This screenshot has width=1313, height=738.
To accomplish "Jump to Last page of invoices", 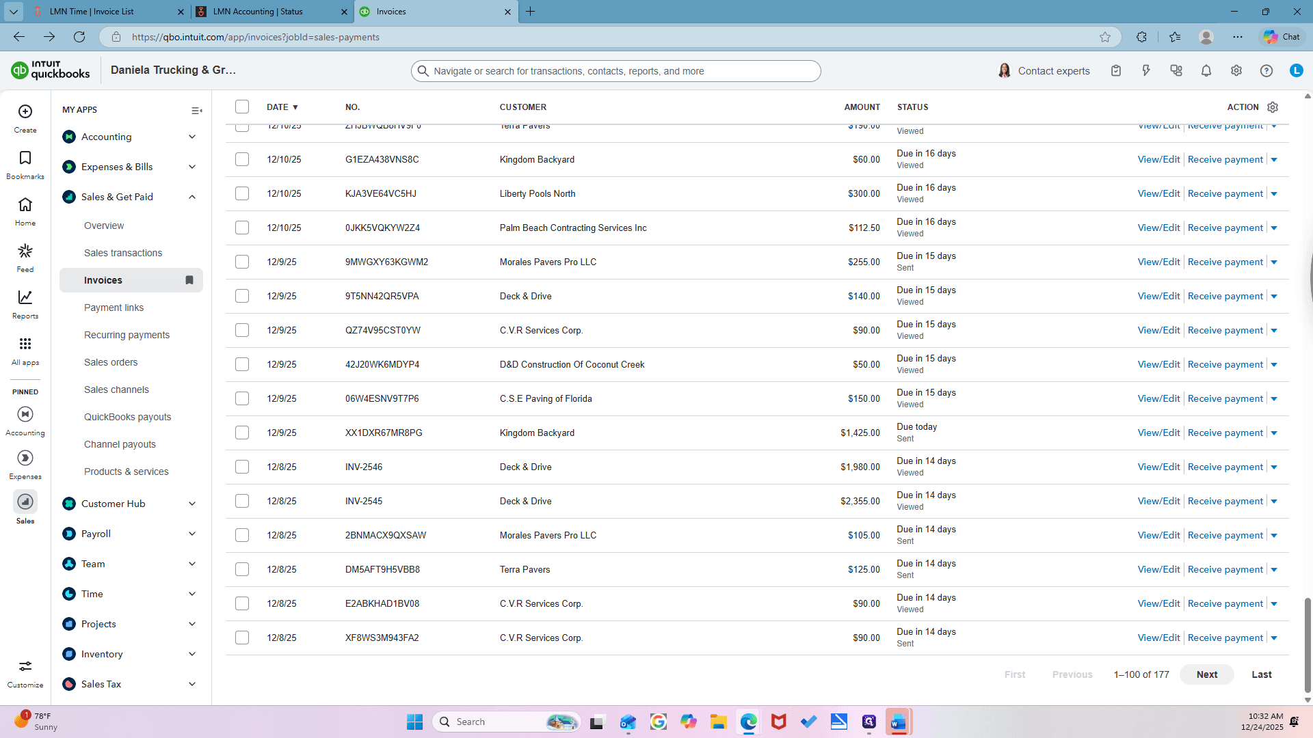I will 1262,674.
